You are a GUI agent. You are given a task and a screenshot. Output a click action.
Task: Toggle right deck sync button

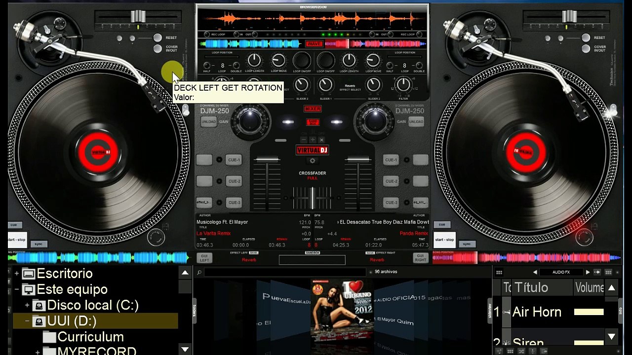tap(467, 244)
